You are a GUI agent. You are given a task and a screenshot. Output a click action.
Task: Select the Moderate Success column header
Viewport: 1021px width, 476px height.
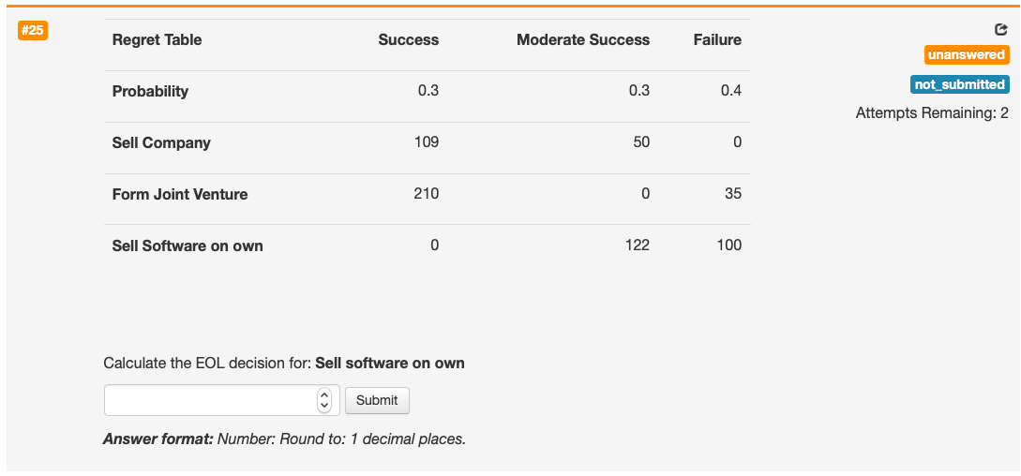tap(583, 39)
